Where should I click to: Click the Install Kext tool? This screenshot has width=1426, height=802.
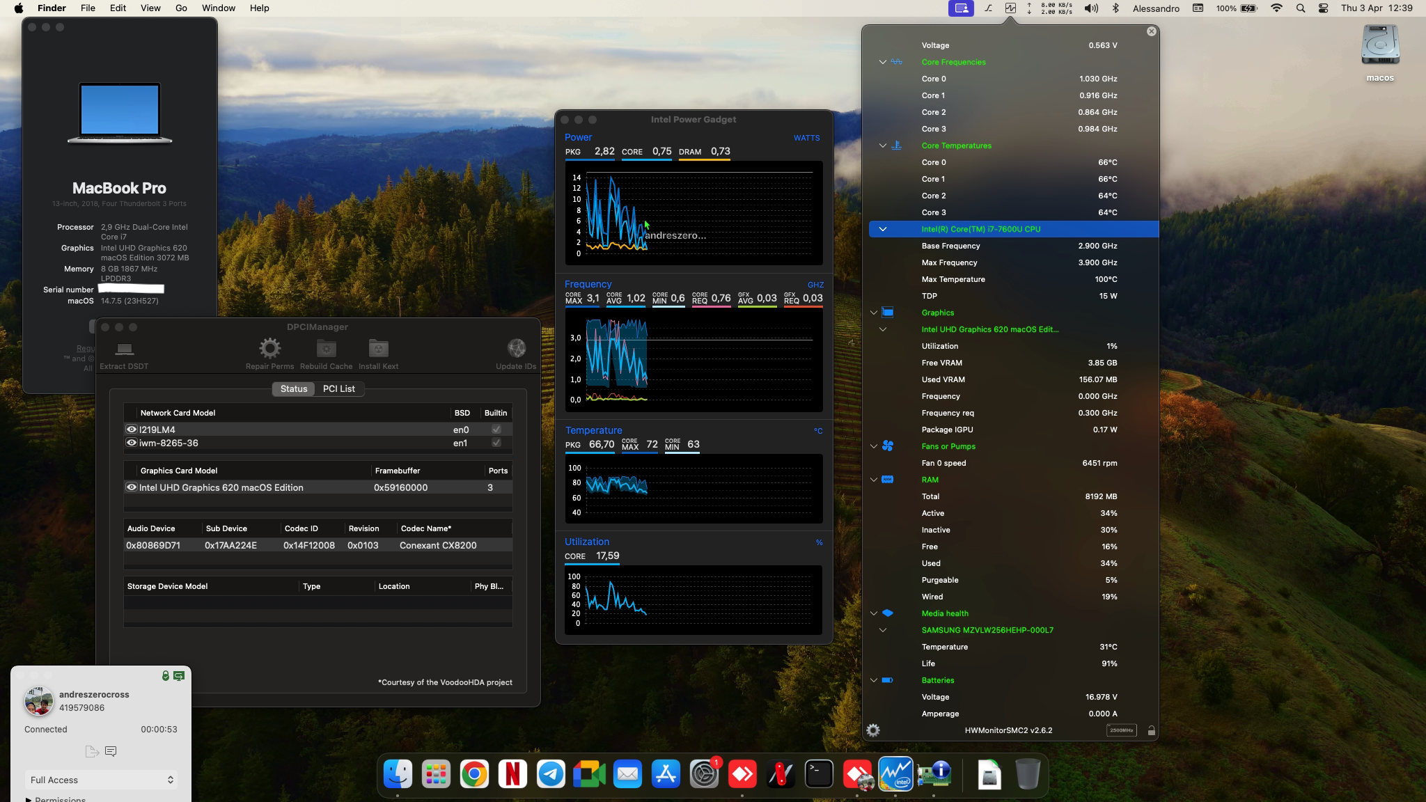tap(379, 352)
